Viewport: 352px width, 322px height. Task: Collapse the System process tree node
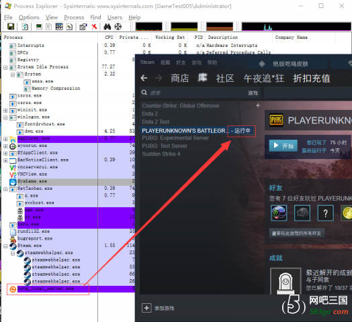pos(13,74)
